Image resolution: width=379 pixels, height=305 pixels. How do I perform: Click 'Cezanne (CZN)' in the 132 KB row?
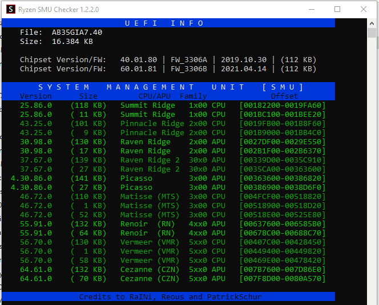pyautogui.click(x=150, y=270)
